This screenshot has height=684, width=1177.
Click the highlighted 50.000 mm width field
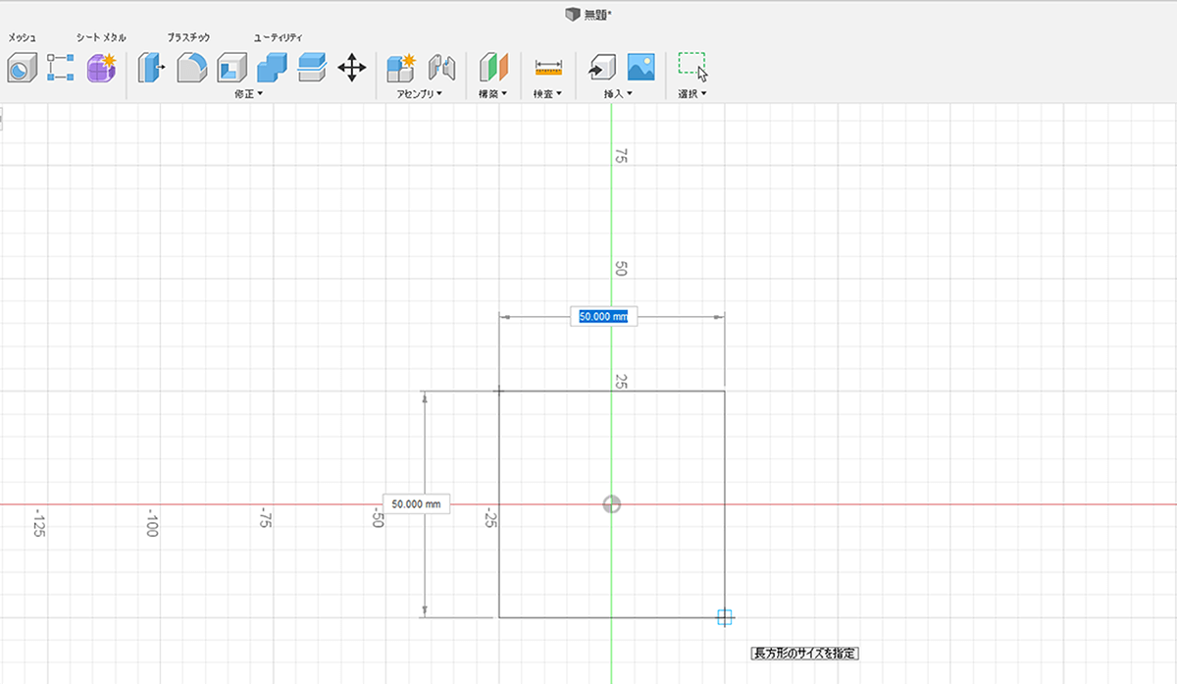click(603, 317)
